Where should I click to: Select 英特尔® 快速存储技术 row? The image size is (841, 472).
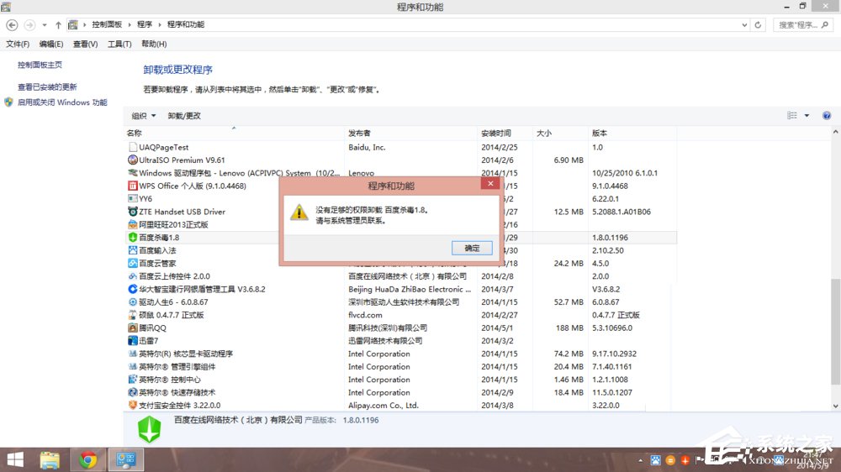401,392
